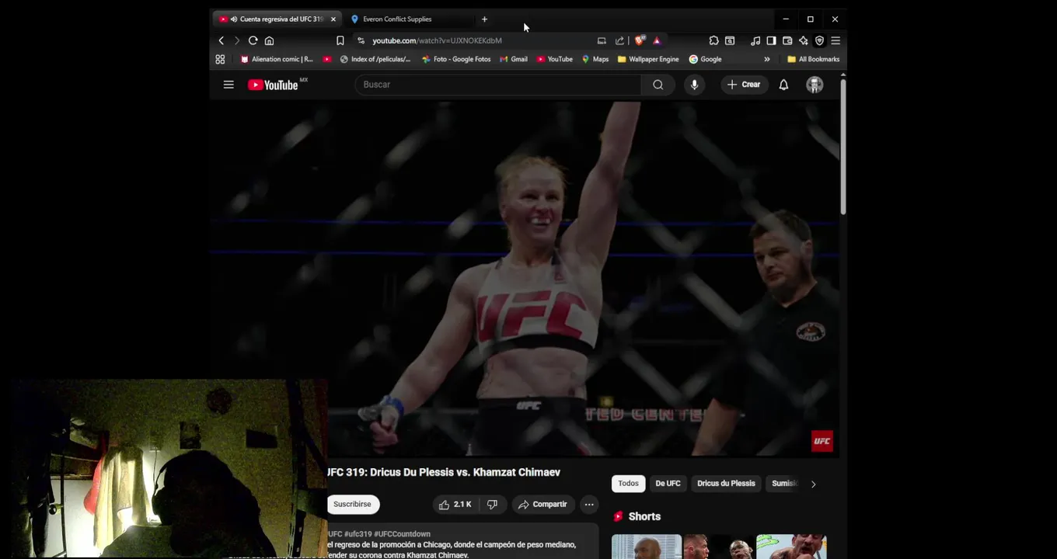Viewport: 1057px width, 559px height.
Task: Click the Shorts section heading
Action: (644, 516)
